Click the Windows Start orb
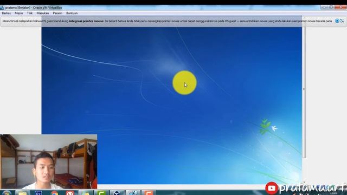 pos(7,193)
